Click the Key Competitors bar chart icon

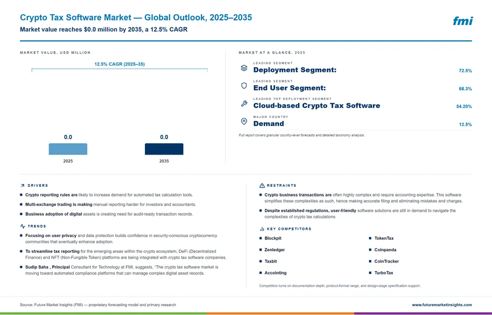pyautogui.click(x=262, y=229)
